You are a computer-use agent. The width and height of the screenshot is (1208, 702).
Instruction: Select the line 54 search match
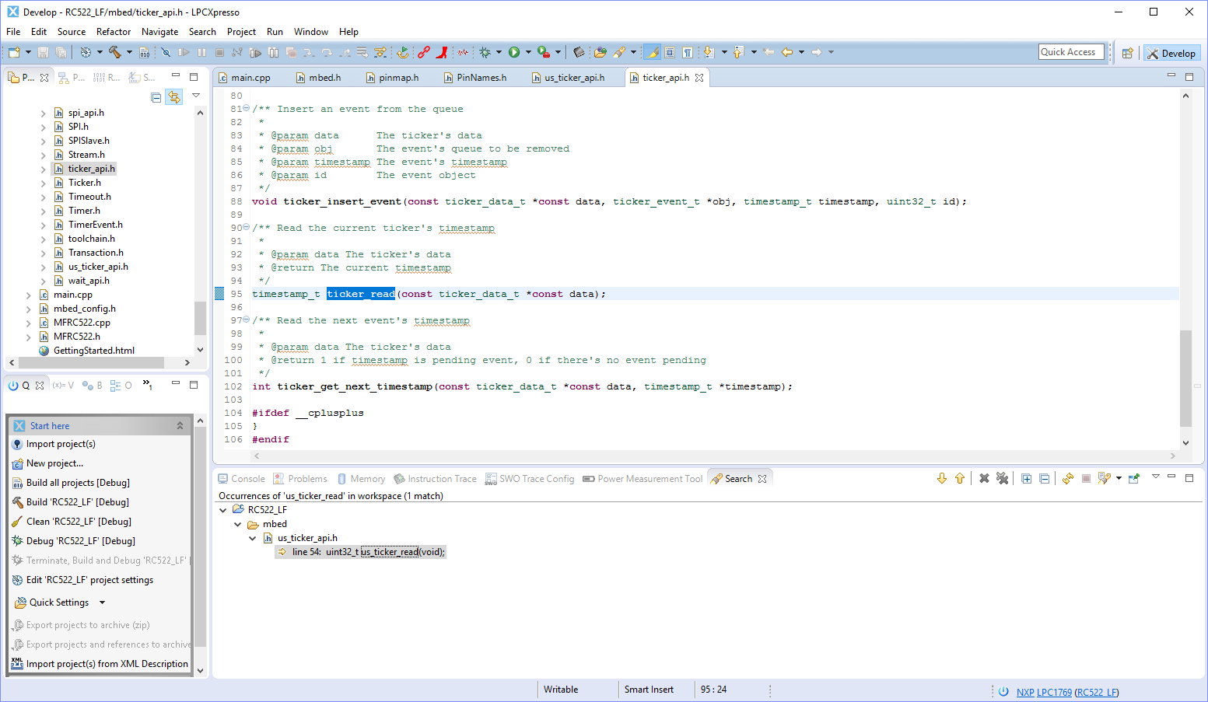click(361, 552)
